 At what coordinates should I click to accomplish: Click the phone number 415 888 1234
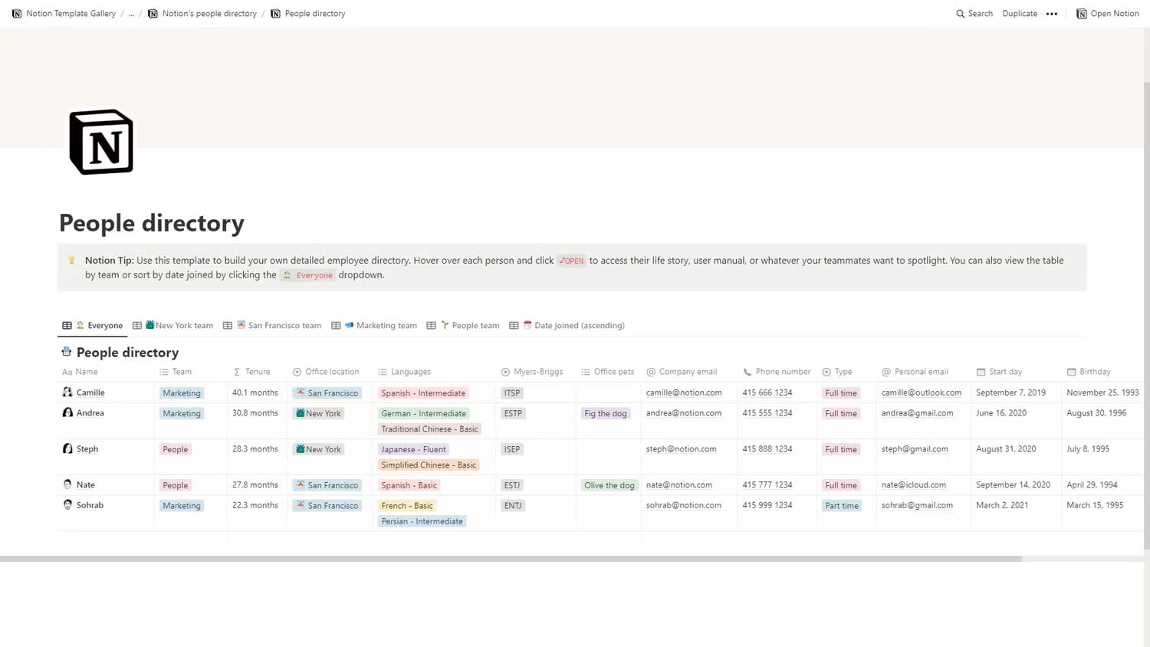click(x=767, y=448)
